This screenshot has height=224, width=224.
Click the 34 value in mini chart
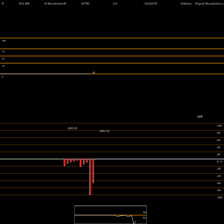(x=144, y=218)
